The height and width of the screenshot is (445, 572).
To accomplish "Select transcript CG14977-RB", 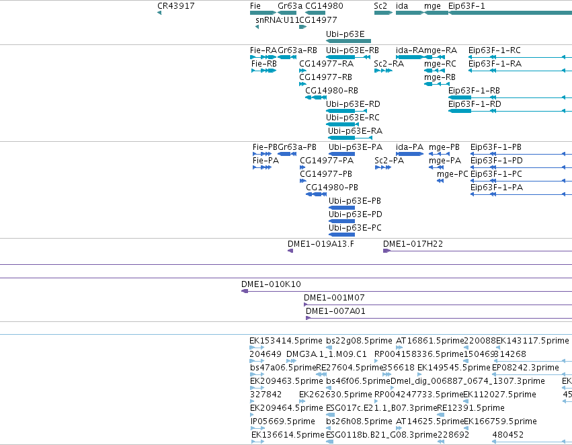I will (326, 77).
